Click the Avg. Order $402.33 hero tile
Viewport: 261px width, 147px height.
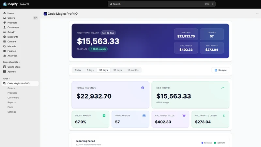[x=186, y=48]
